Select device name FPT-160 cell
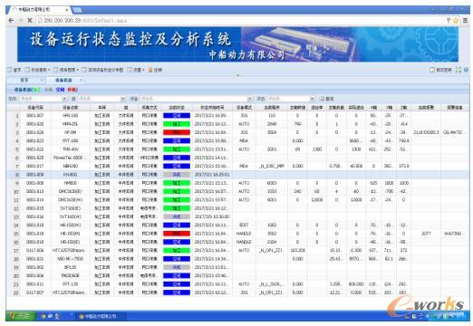 point(71,141)
